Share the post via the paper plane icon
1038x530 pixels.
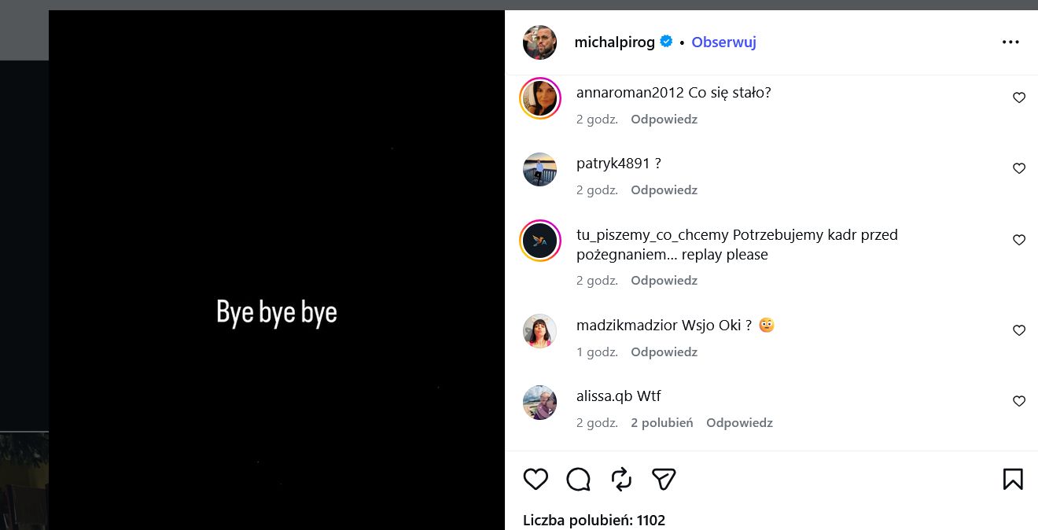coord(664,479)
